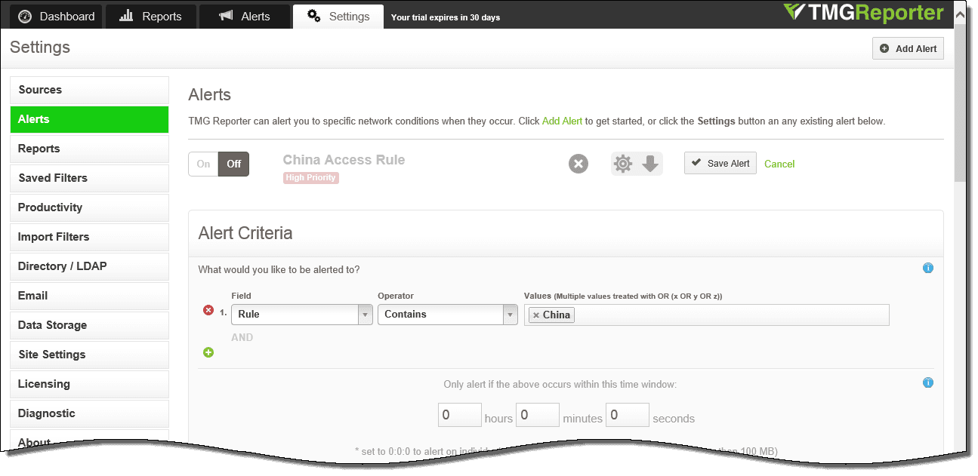Open the Field dropdown showing Rule
Screen dimensions: 978x476
pyautogui.click(x=302, y=315)
